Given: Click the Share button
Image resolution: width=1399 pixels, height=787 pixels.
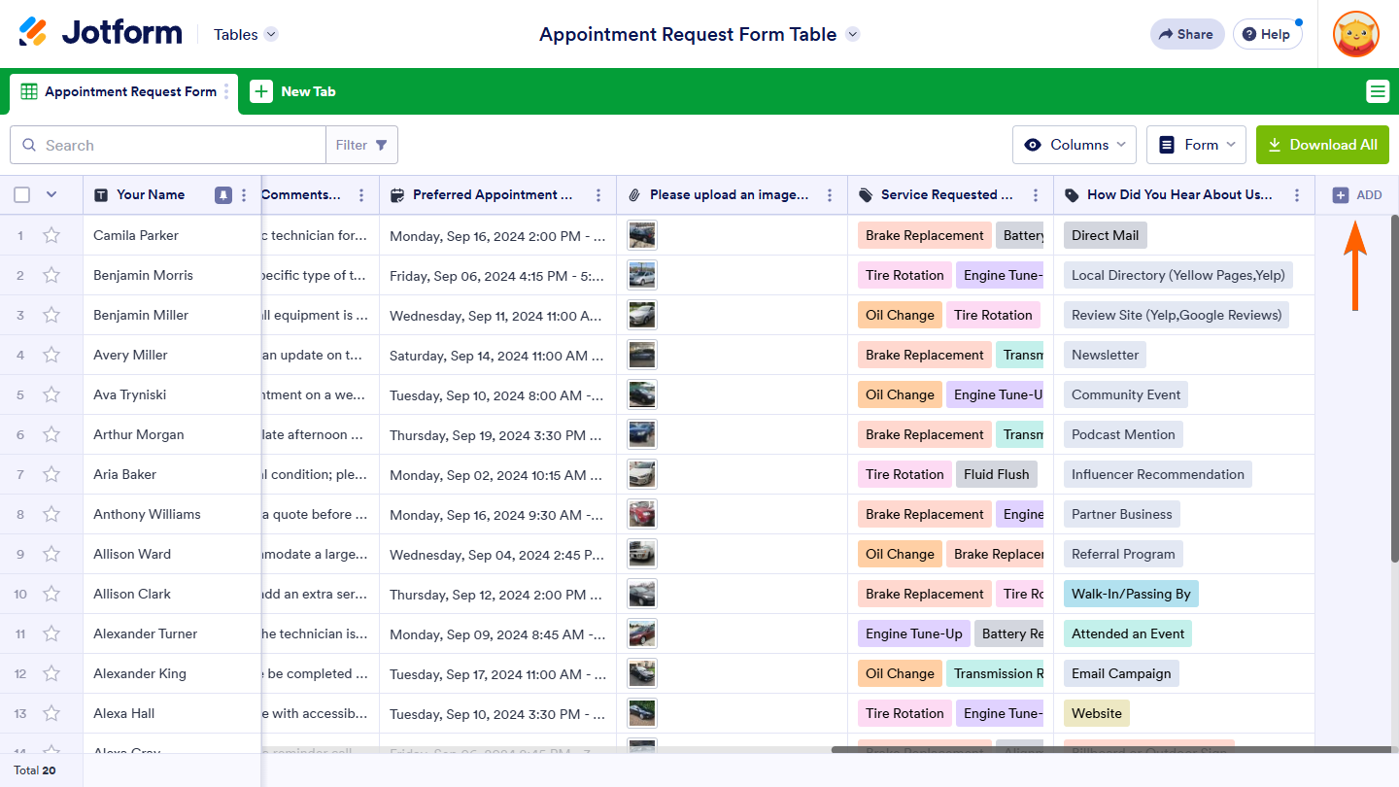Looking at the screenshot, I should click(1186, 34).
